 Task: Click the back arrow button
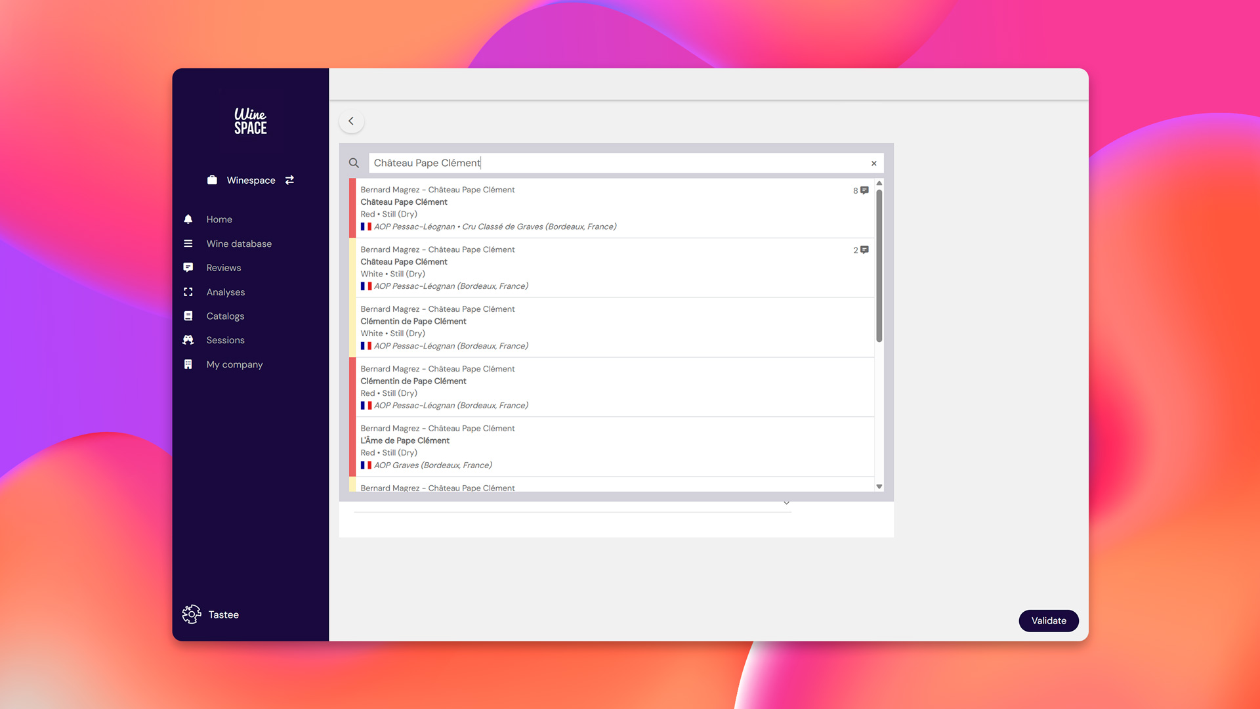pyautogui.click(x=351, y=121)
